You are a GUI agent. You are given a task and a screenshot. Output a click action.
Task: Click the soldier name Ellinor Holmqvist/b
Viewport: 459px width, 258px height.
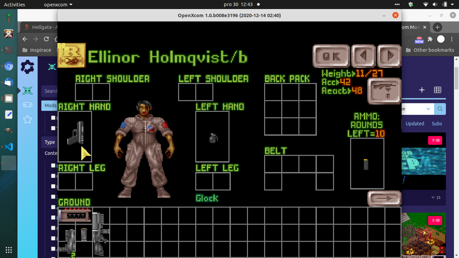168,57
